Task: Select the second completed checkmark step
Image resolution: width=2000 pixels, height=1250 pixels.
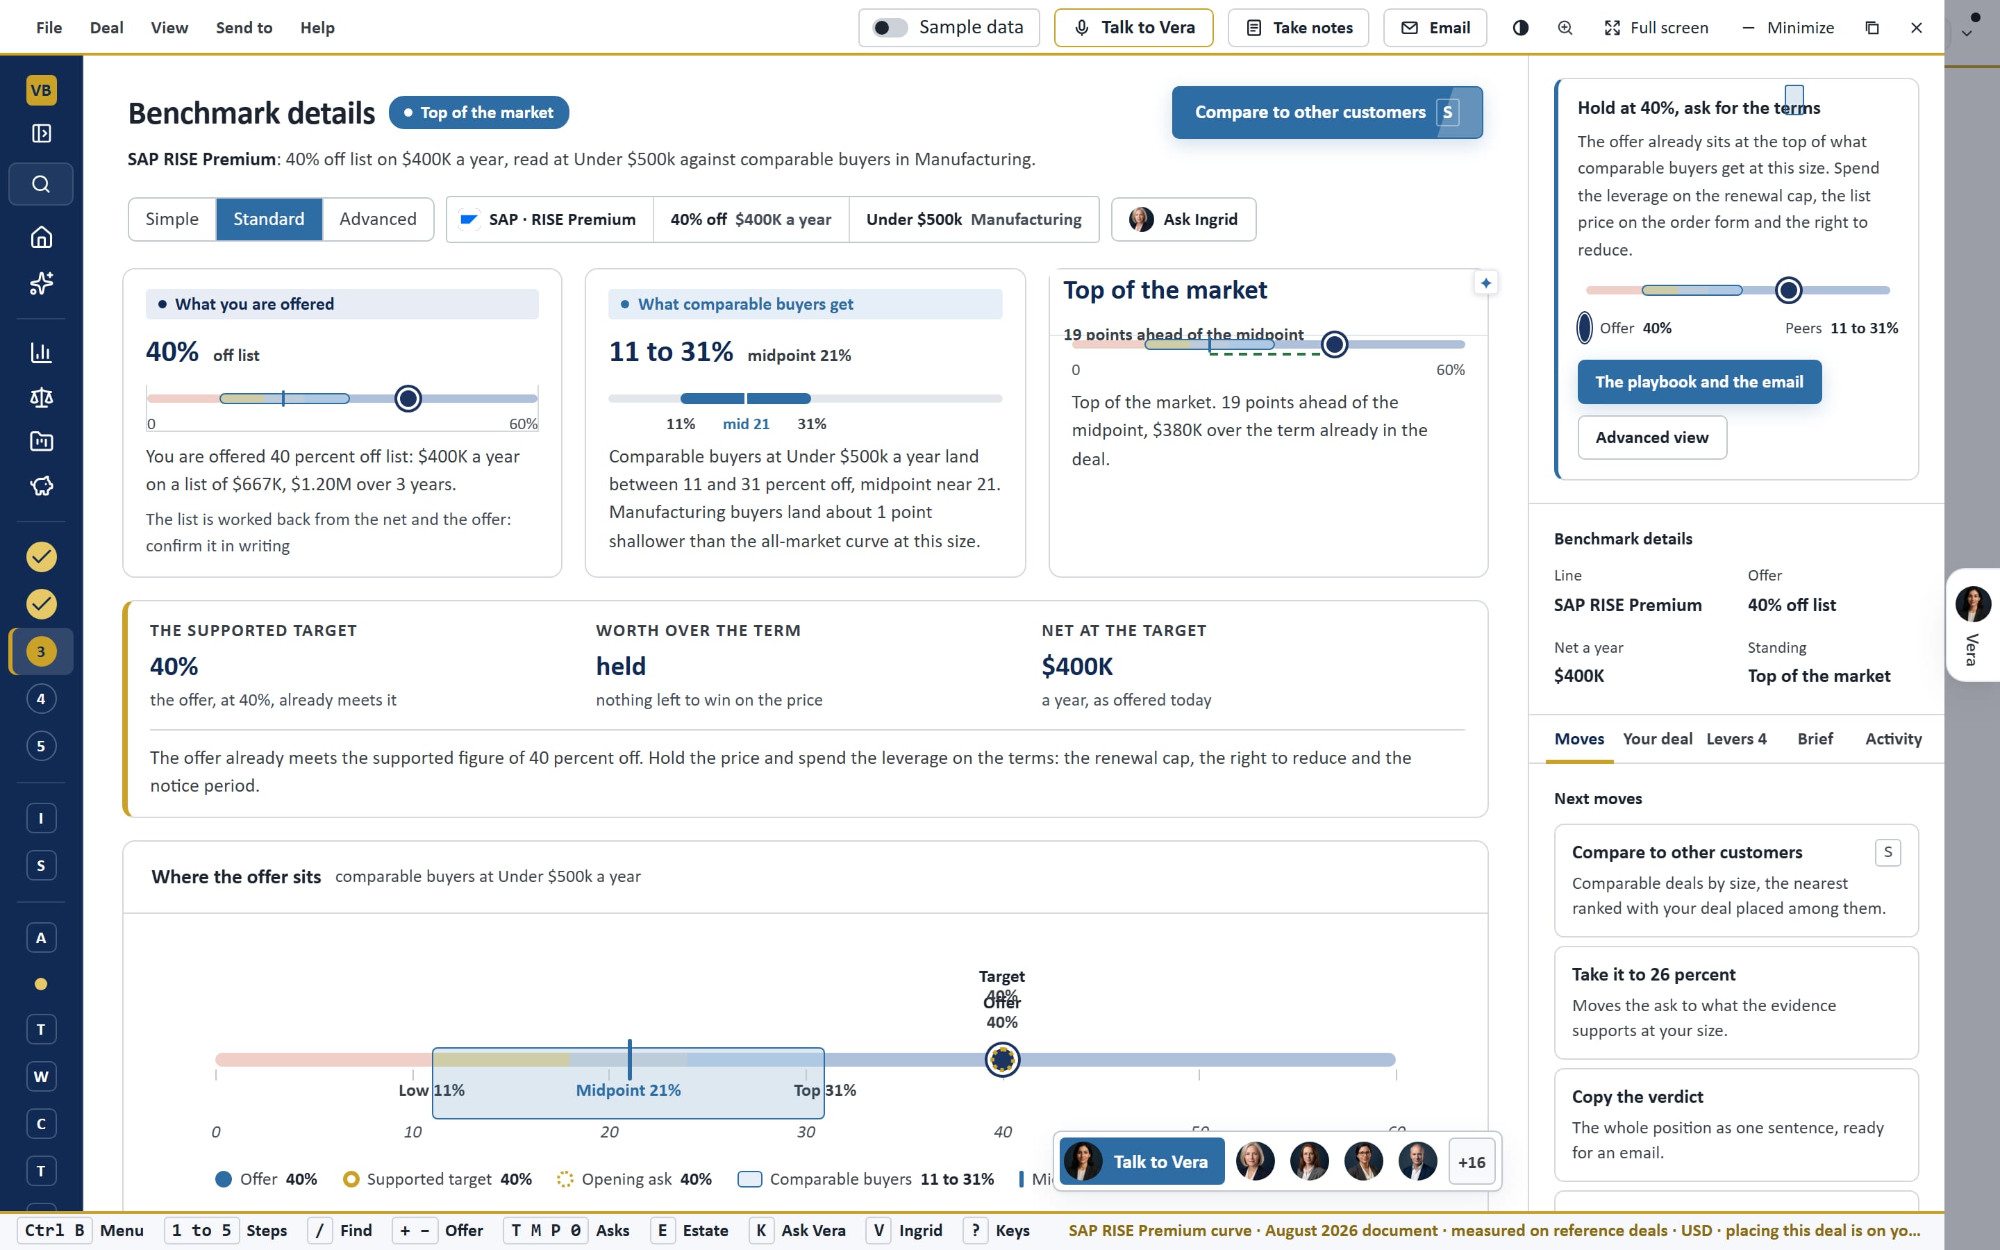Action: [40, 603]
